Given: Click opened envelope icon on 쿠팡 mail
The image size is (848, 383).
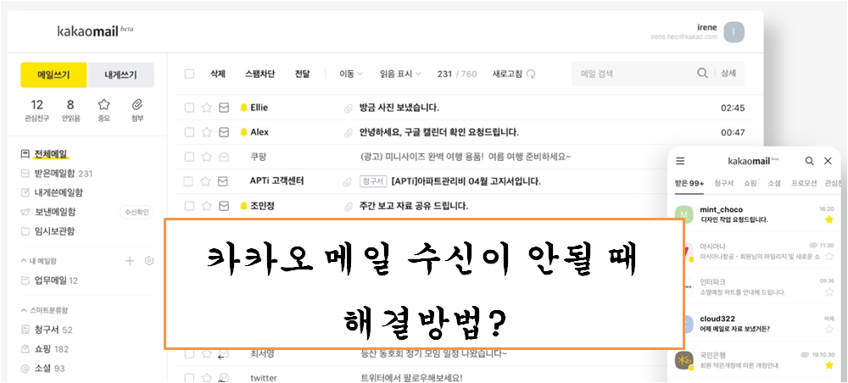Looking at the screenshot, I should [223, 157].
